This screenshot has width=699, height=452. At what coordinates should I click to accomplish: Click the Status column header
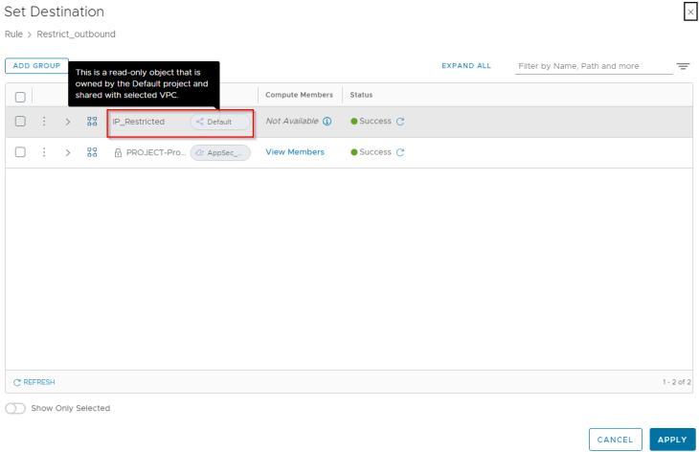click(x=361, y=95)
